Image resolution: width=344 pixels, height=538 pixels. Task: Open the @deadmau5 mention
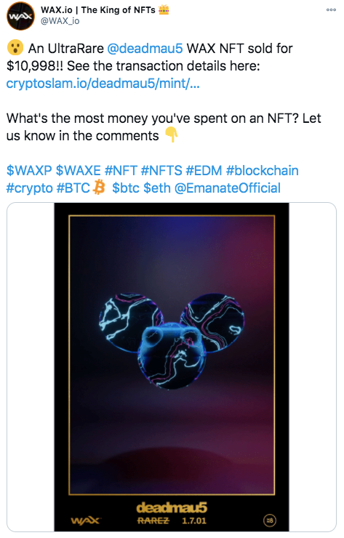pos(145,49)
